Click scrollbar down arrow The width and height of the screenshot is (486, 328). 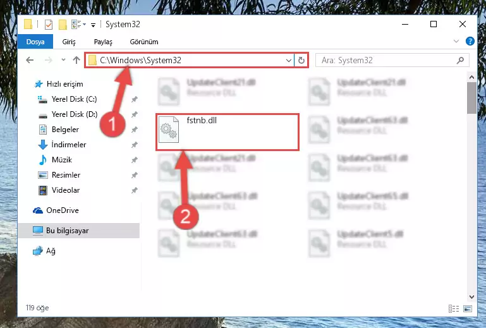(471, 296)
